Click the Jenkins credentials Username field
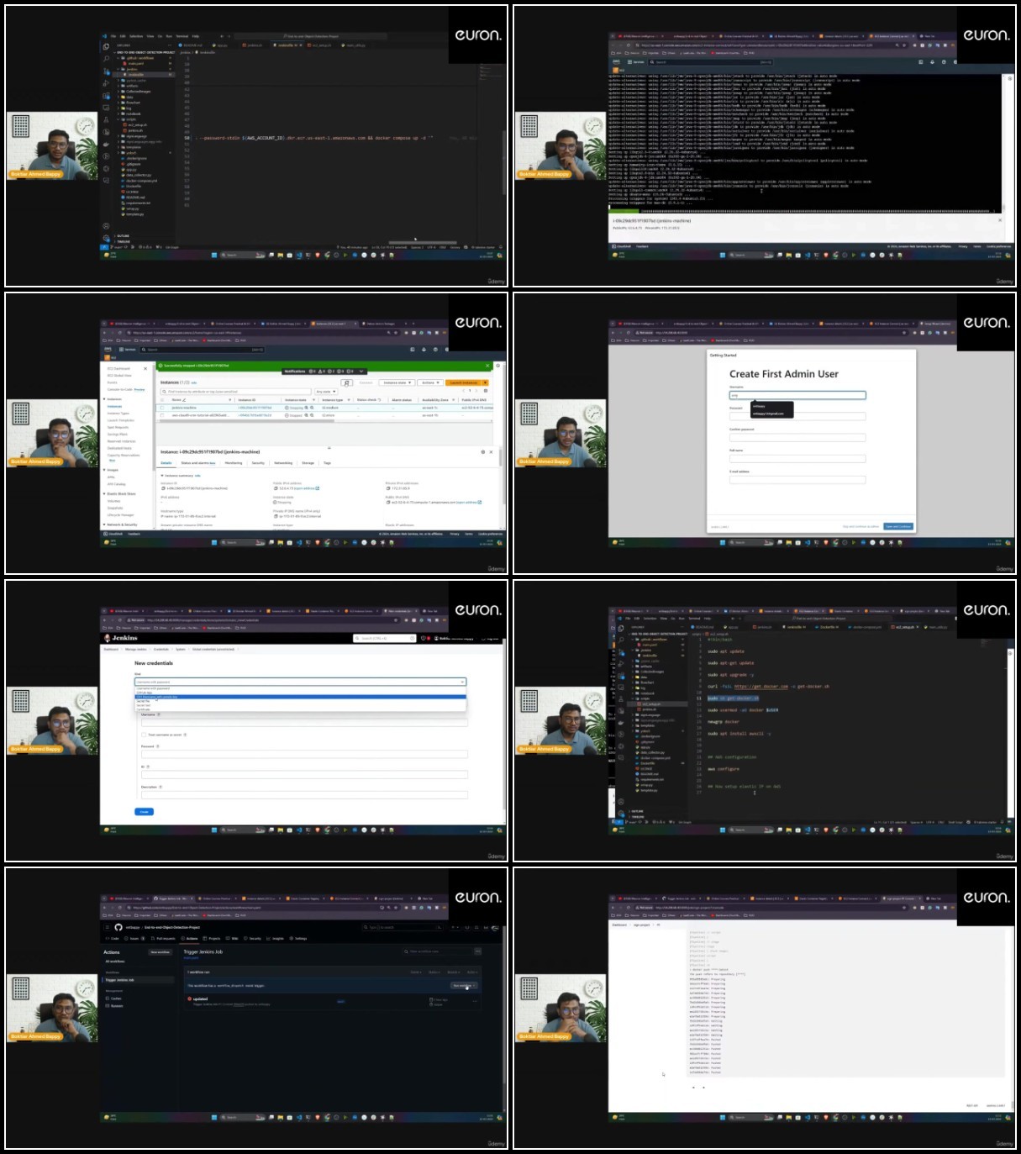1021x1154 pixels. [x=304, y=723]
